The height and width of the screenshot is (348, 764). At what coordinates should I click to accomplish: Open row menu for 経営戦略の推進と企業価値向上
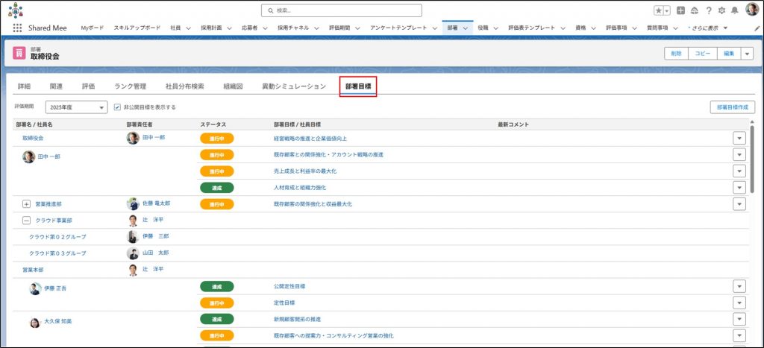tap(739, 138)
